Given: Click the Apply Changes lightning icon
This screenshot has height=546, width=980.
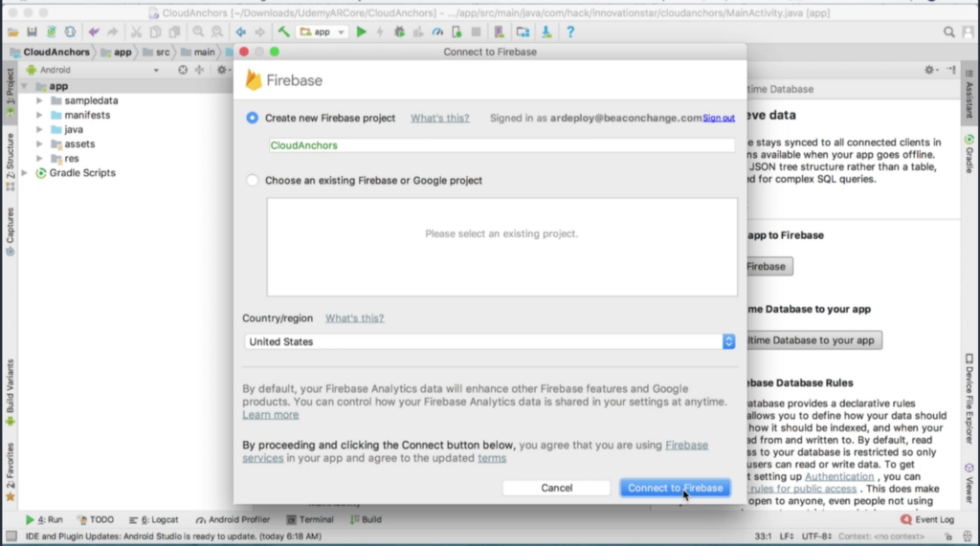Looking at the screenshot, I should [x=380, y=32].
